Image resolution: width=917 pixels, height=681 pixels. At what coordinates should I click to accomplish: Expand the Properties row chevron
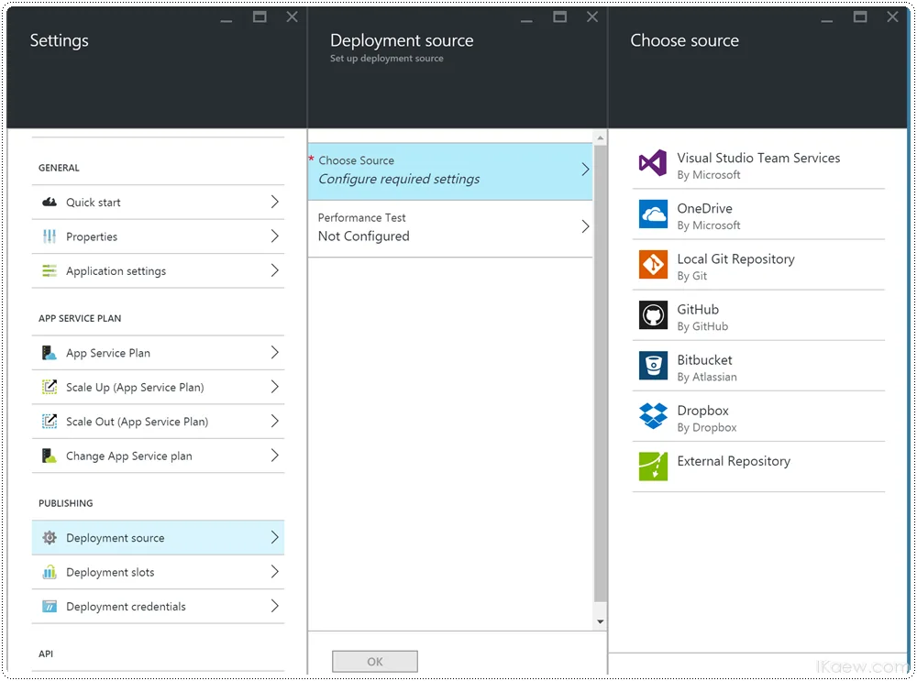[275, 236]
